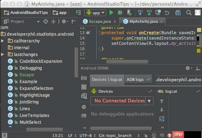The width and height of the screenshot is (202, 138).
Task: Click the Project tree vertical scrollbar
Action: (x=76, y=62)
